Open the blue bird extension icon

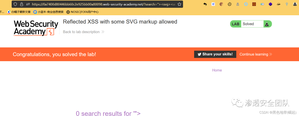[213, 4]
